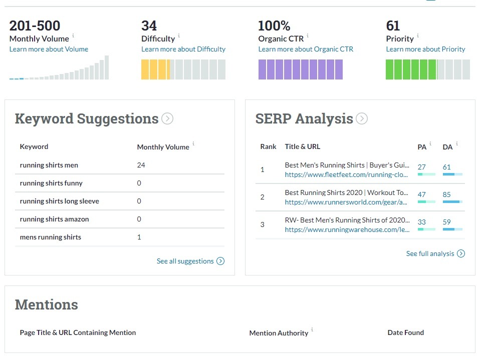
Task: Click the Rank column header
Action: 269,146
